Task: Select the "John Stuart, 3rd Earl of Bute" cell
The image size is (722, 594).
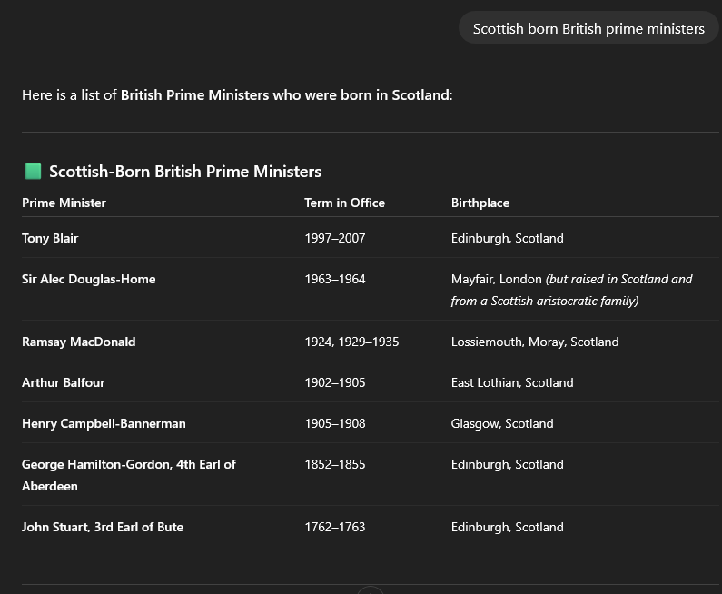Action: (103, 527)
